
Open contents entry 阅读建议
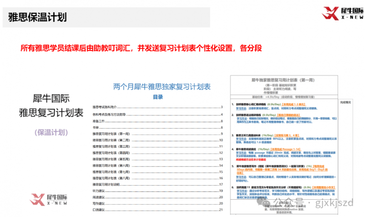157,197
